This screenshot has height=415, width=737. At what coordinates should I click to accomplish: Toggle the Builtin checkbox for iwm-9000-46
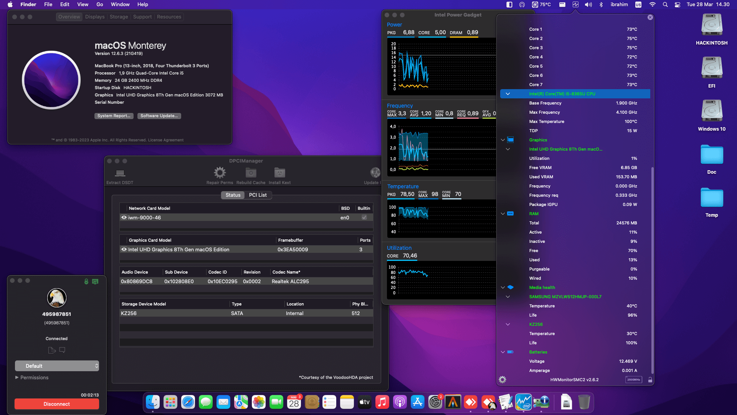point(364,217)
